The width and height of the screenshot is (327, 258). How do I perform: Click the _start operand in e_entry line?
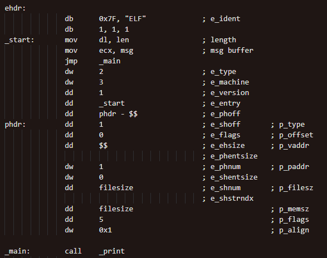tap(112, 103)
